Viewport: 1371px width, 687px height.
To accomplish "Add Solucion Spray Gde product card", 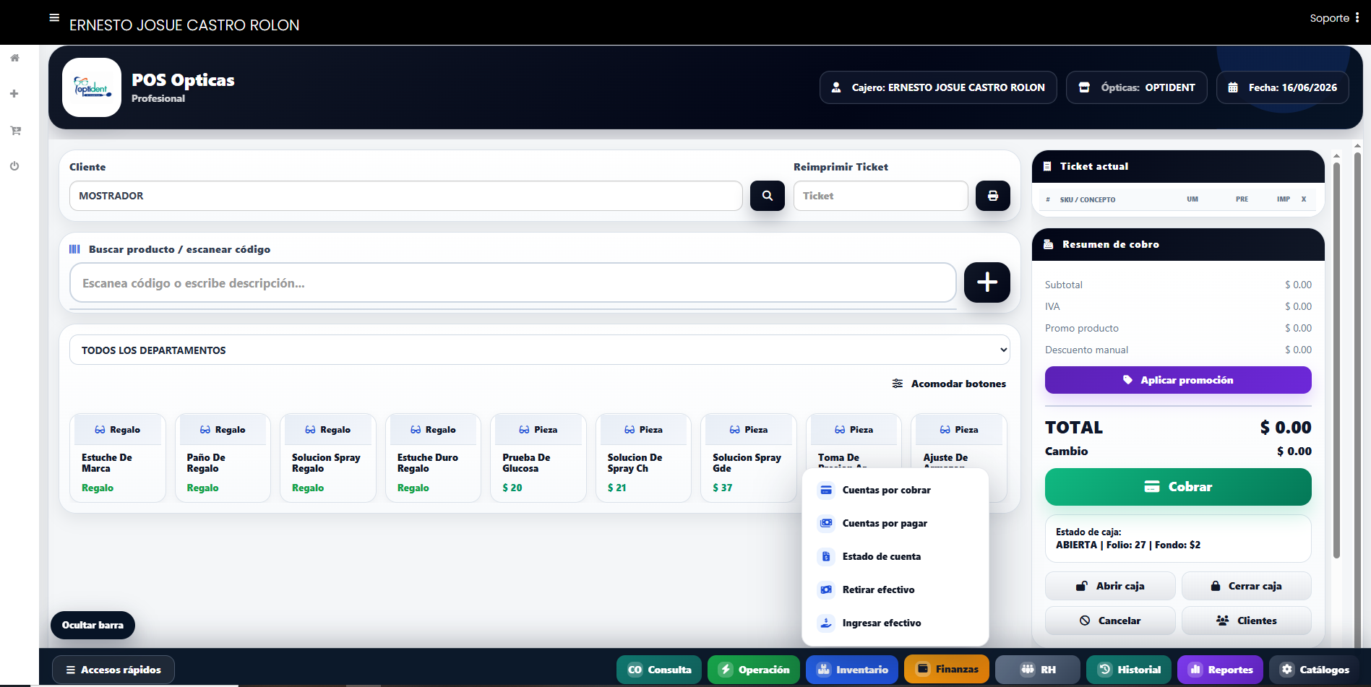I will (749, 458).
